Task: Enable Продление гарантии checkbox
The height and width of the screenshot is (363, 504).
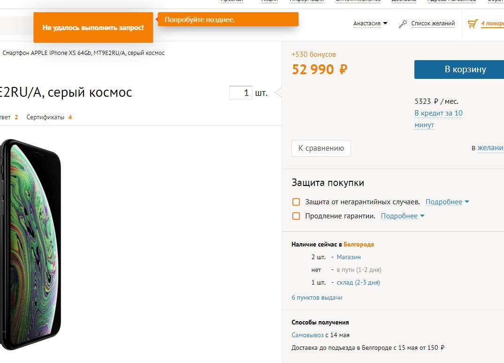Action: point(296,216)
